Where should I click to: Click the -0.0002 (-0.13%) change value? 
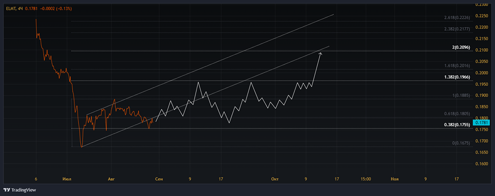point(55,8)
